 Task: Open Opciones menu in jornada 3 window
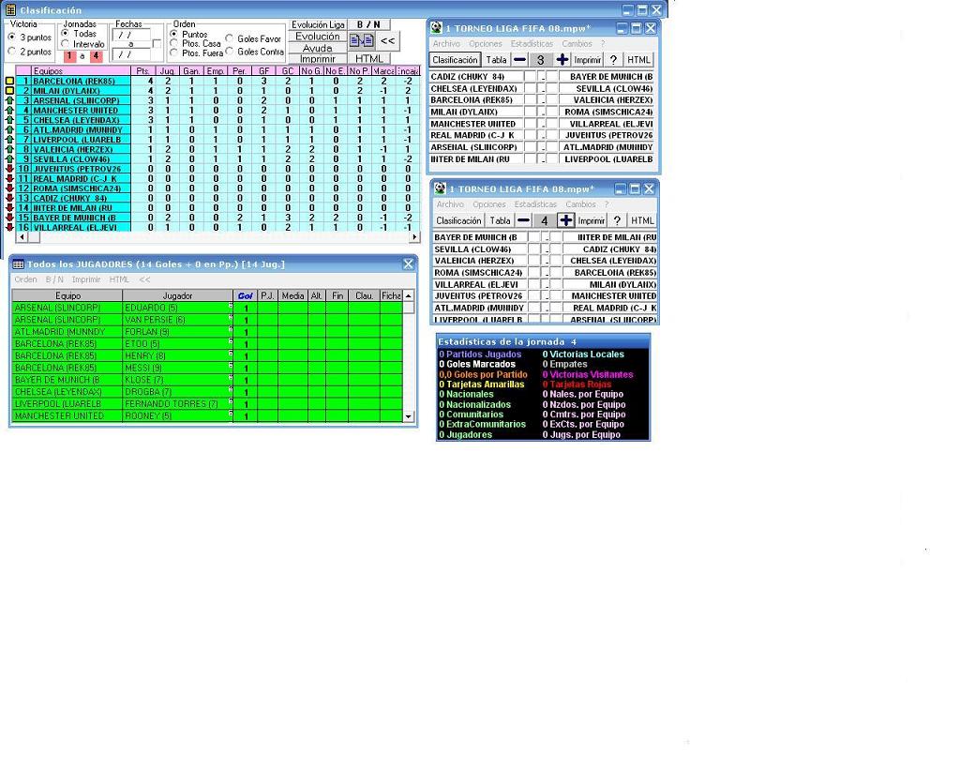pos(486,44)
